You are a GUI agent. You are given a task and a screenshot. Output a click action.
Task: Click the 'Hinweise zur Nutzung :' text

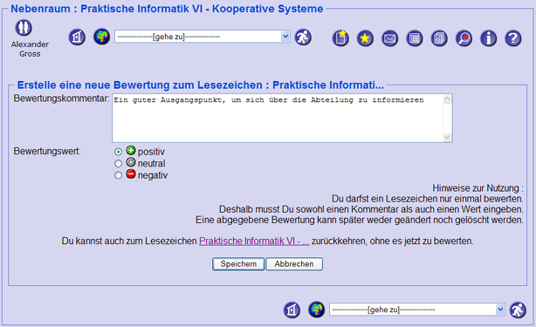click(x=478, y=188)
